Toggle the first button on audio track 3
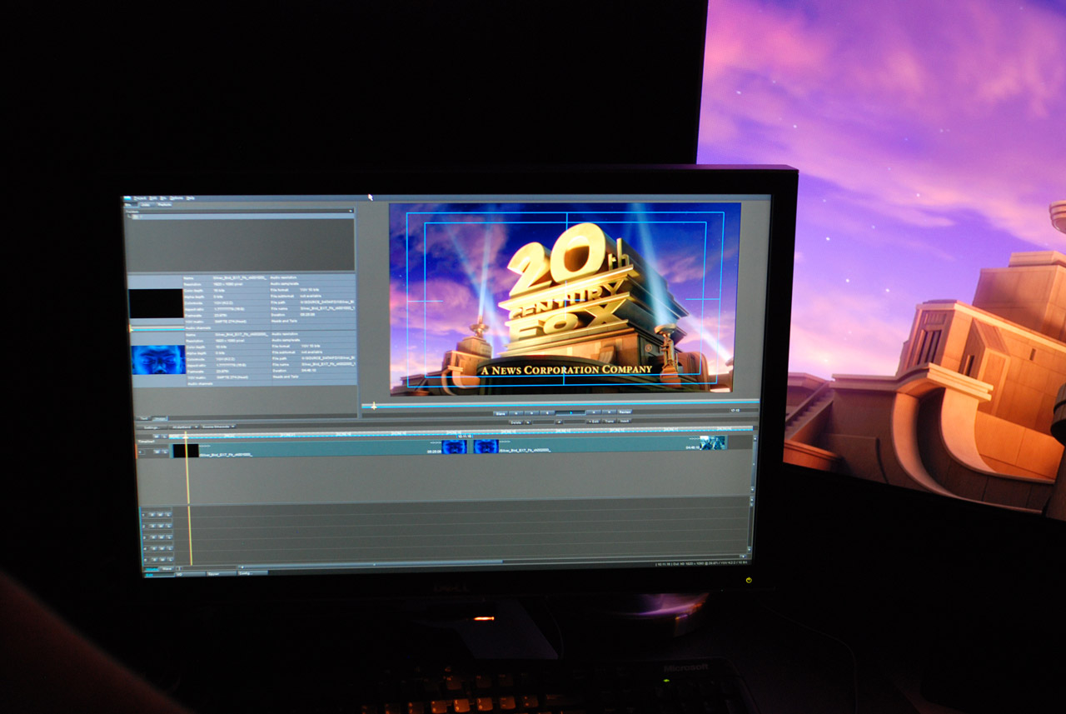1066x714 pixels. coord(153,537)
